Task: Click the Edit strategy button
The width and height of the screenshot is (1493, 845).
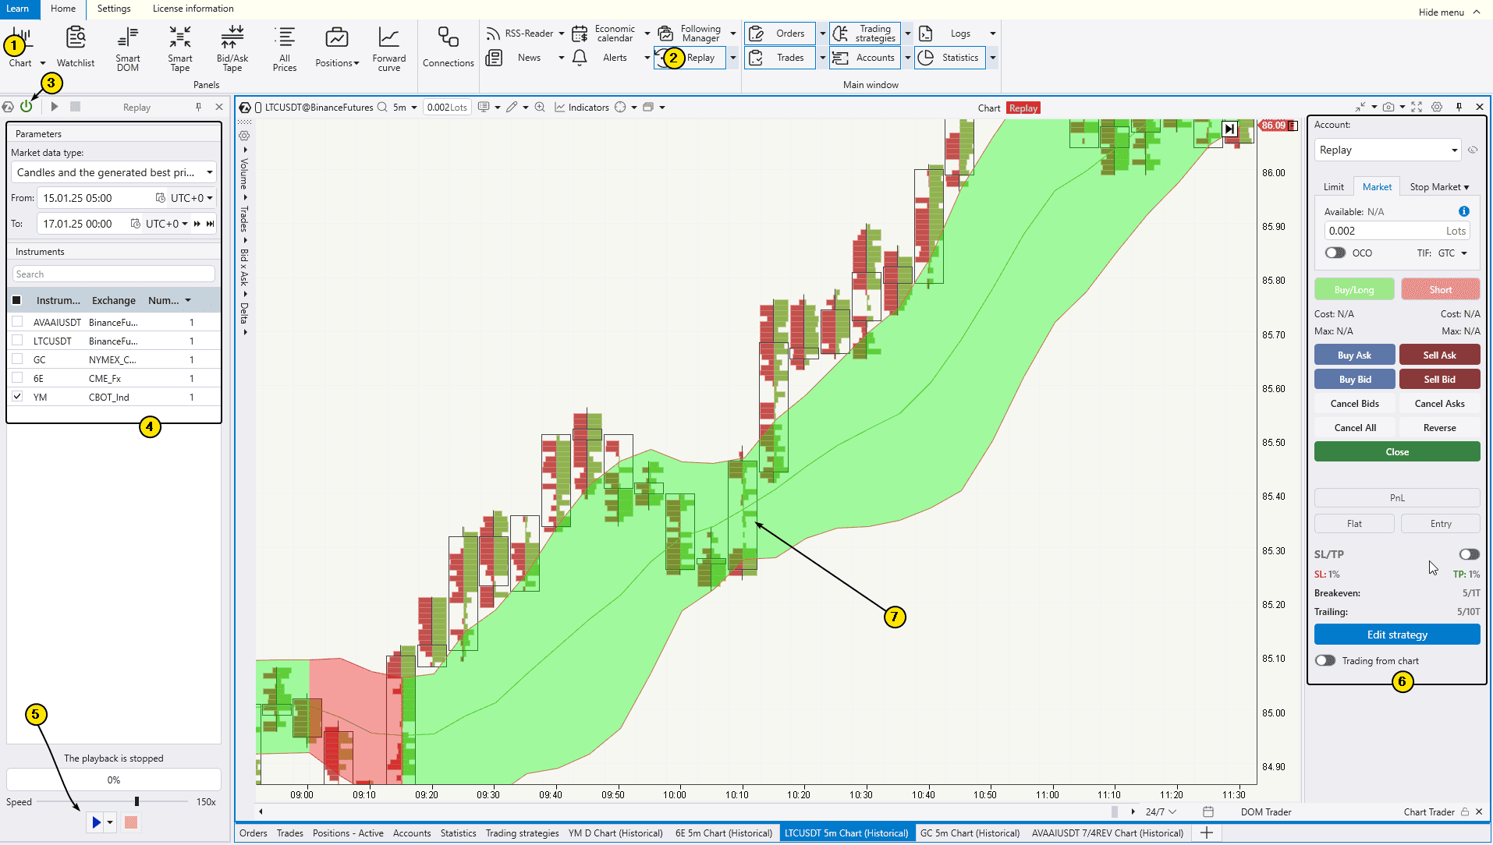Action: 1396,635
